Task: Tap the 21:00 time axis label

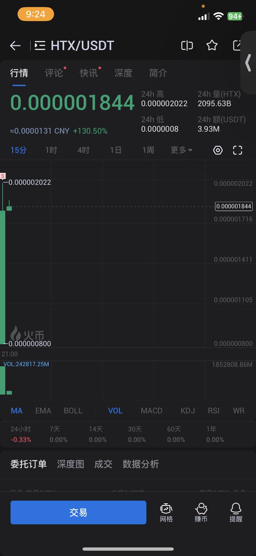Action: (10, 354)
